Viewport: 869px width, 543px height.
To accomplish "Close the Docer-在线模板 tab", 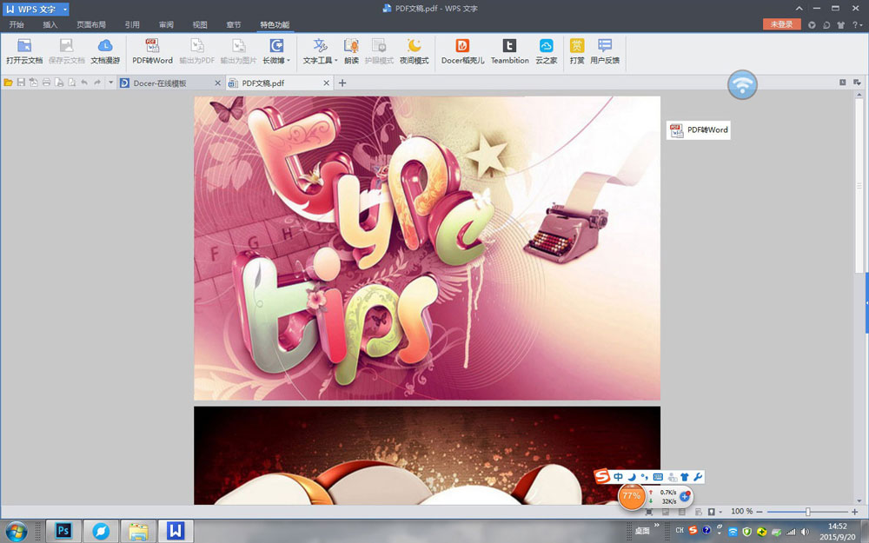I will pyautogui.click(x=217, y=83).
